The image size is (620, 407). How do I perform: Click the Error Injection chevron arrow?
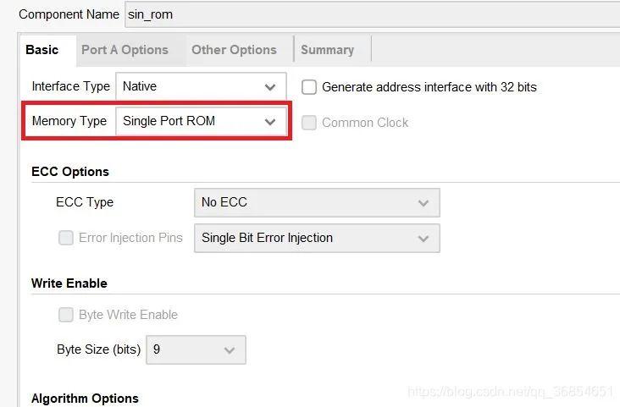[x=423, y=239]
